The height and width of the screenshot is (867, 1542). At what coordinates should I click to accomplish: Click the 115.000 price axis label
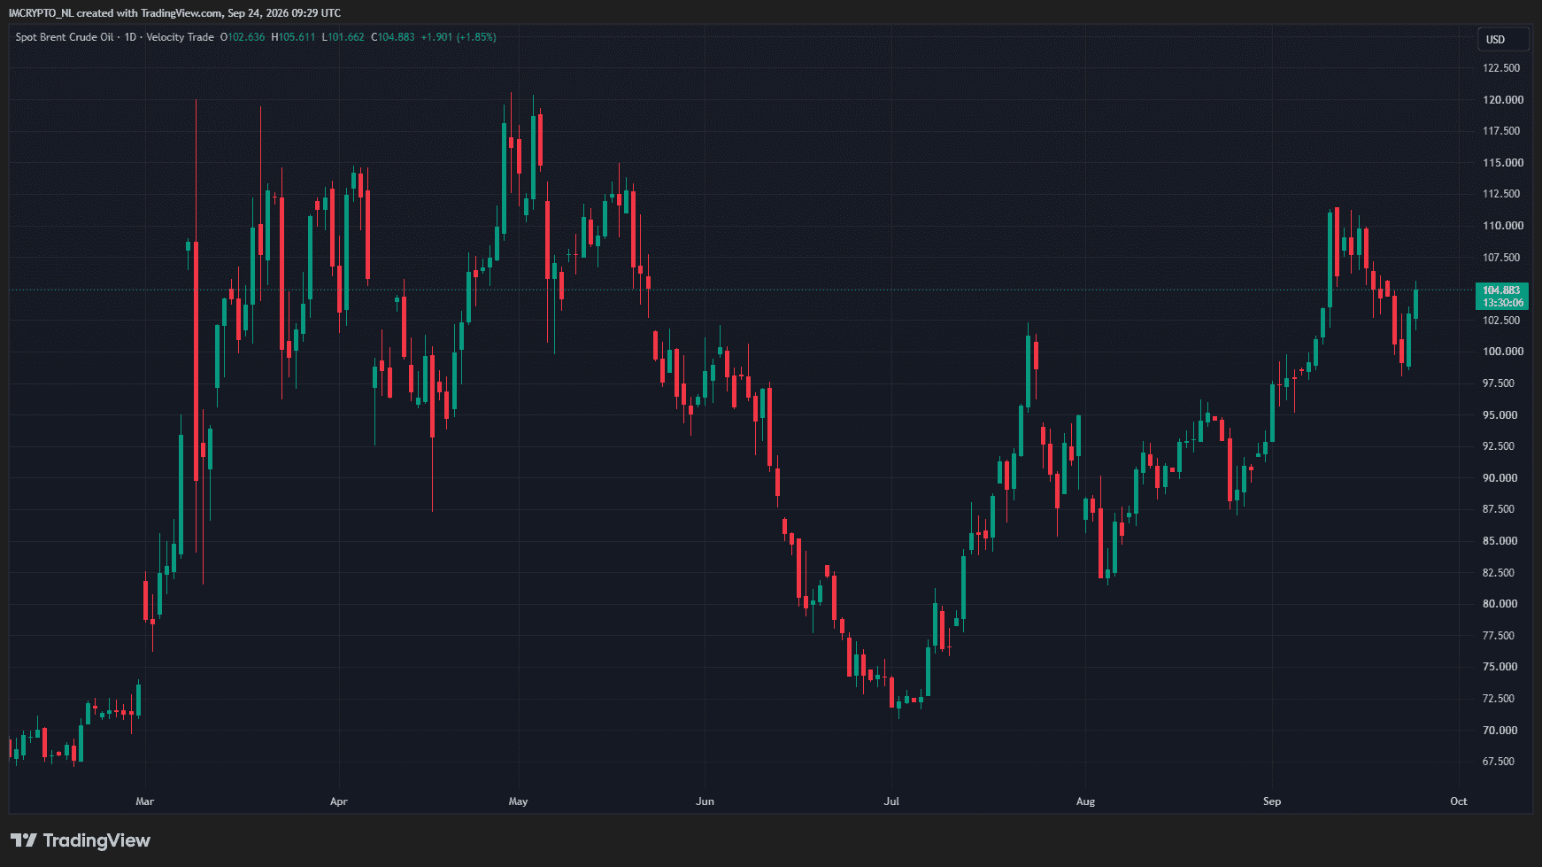(x=1503, y=163)
